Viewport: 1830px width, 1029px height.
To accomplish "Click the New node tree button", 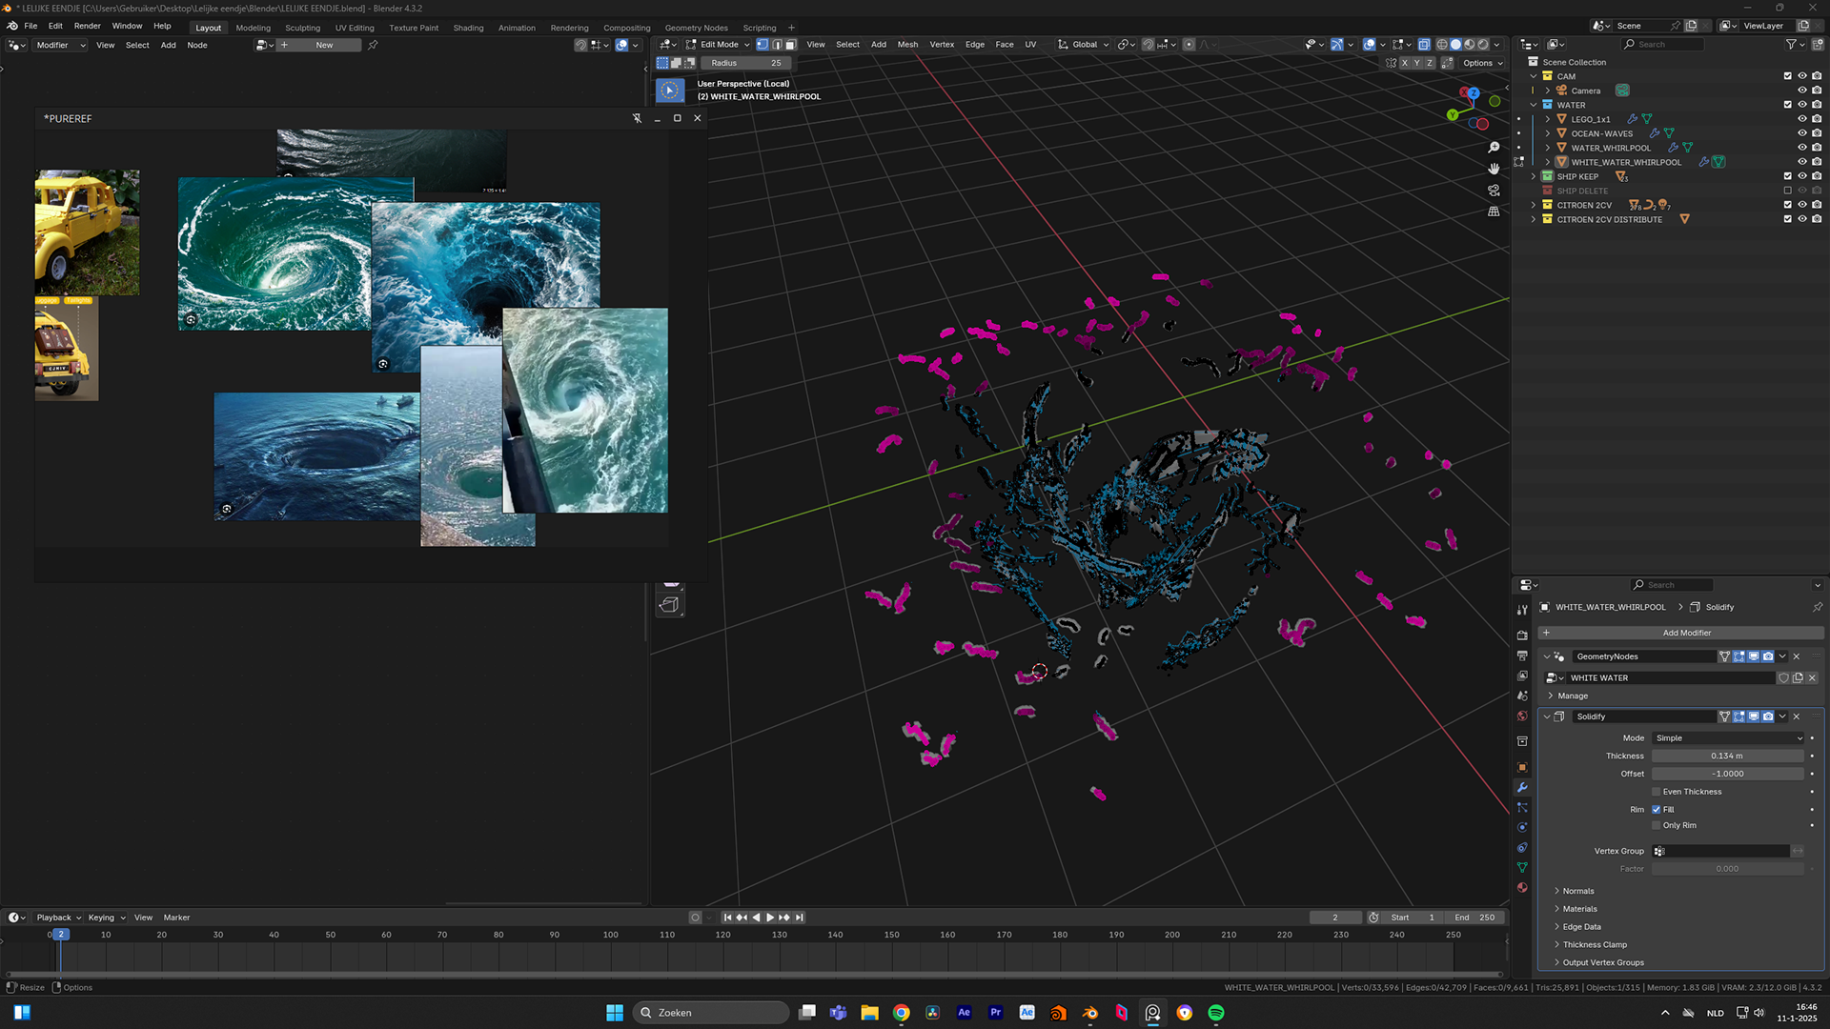I will pyautogui.click(x=324, y=45).
